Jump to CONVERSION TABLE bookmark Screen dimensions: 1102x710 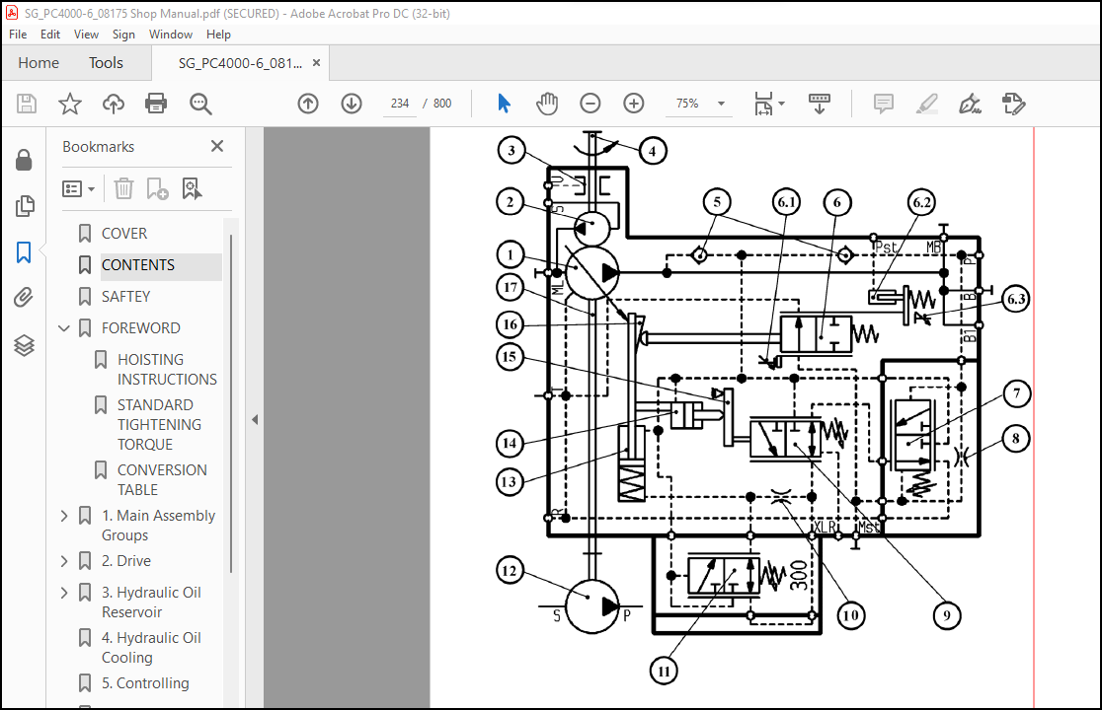162,480
